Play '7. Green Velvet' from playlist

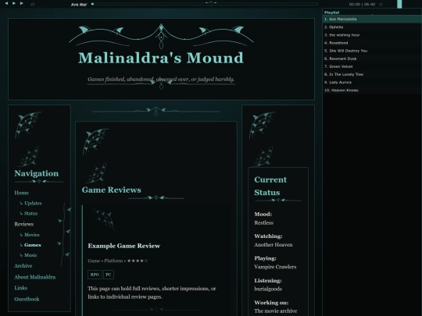pos(372,66)
